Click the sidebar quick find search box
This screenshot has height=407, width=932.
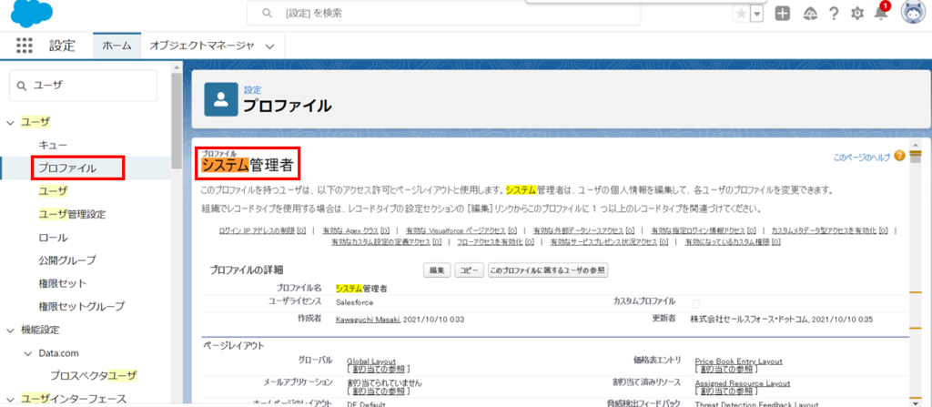91,85
